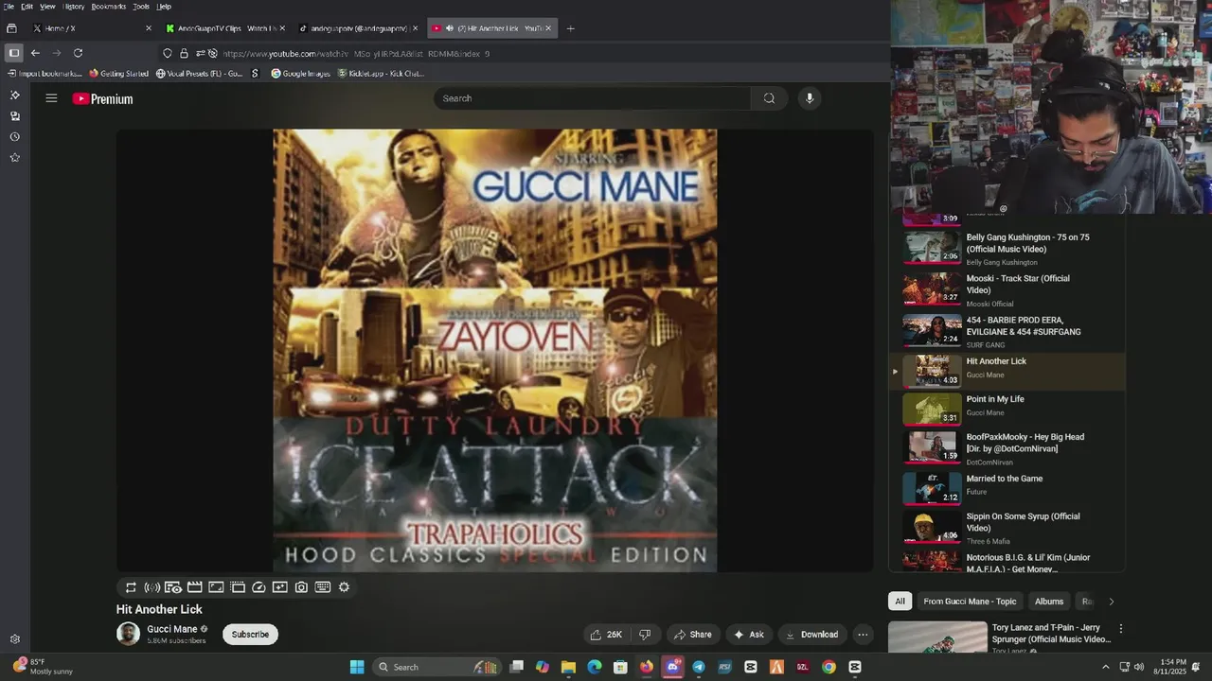Start voice search with the microphone icon
This screenshot has width=1212, height=681.
click(809, 98)
